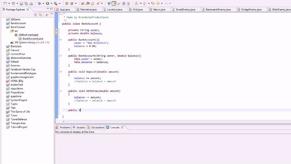
Task: Switch to the SmartEnemy.java editor tab
Action: point(184,10)
